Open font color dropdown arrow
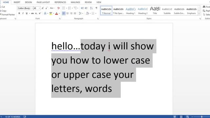This screenshot has width=210, height=118. point(59,13)
